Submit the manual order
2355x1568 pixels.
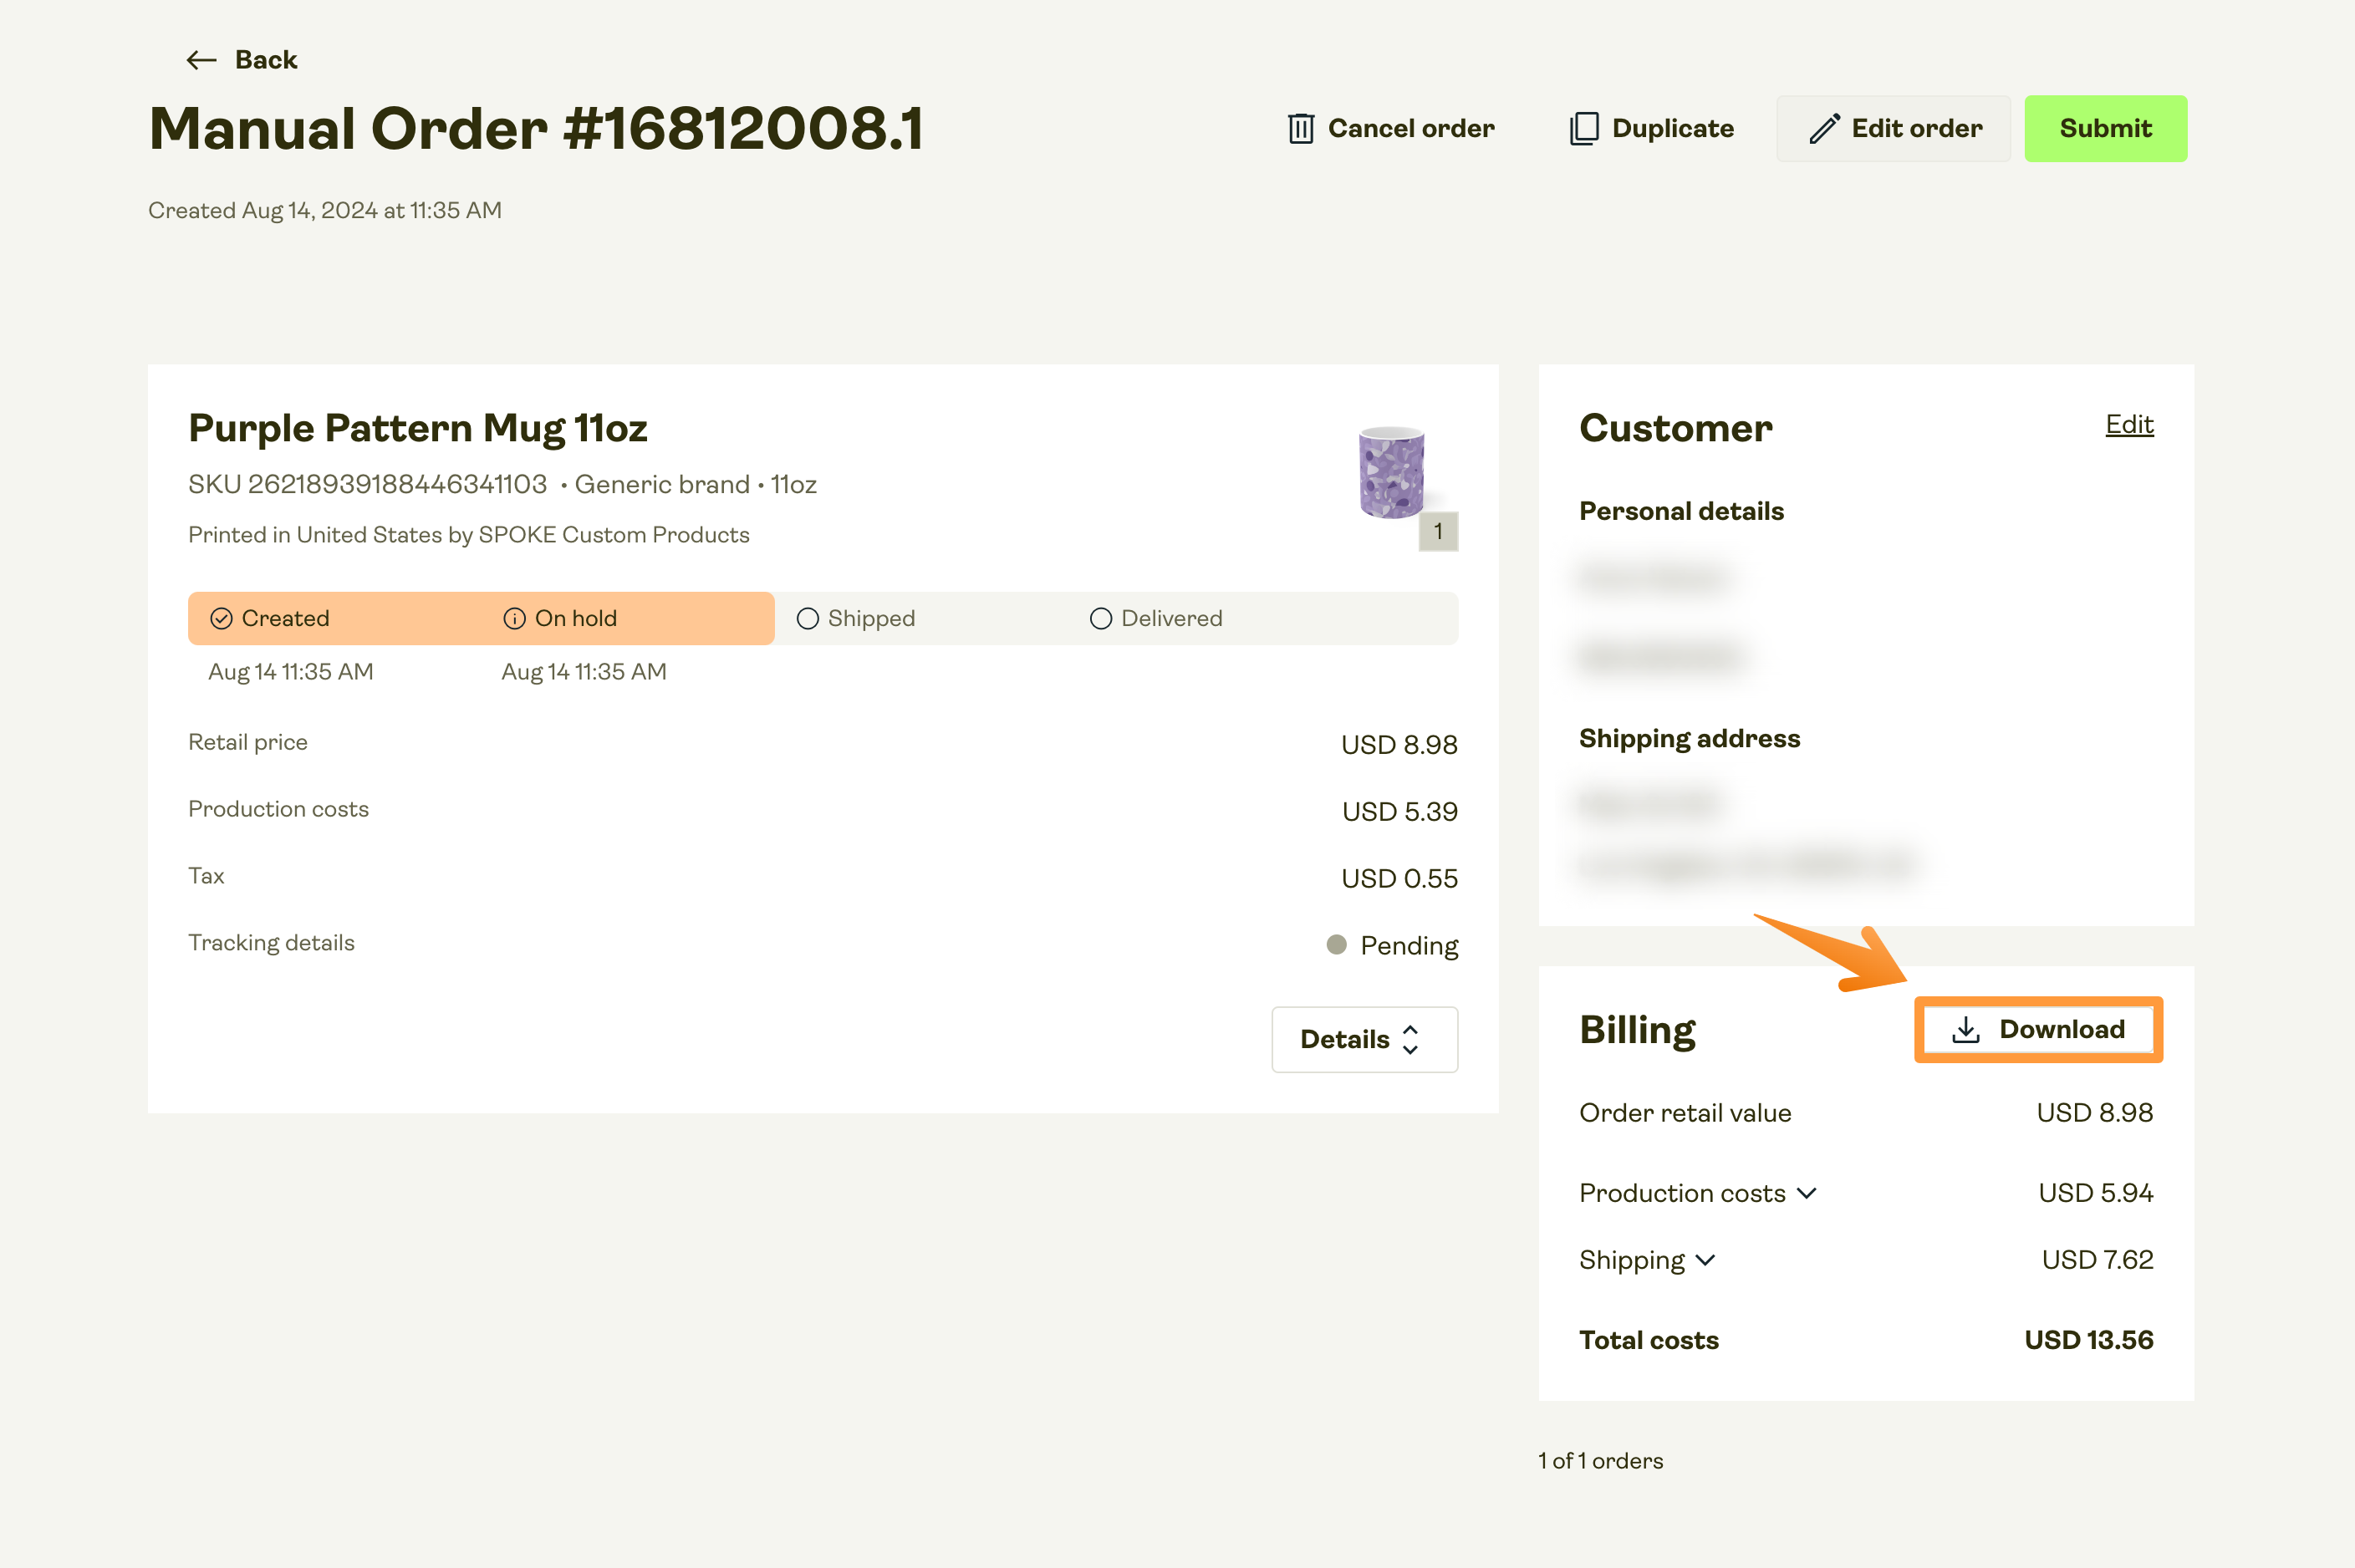tap(2105, 128)
